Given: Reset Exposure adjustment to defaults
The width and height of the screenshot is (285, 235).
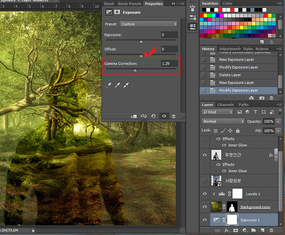Looking at the screenshot, I should (153, 116).
